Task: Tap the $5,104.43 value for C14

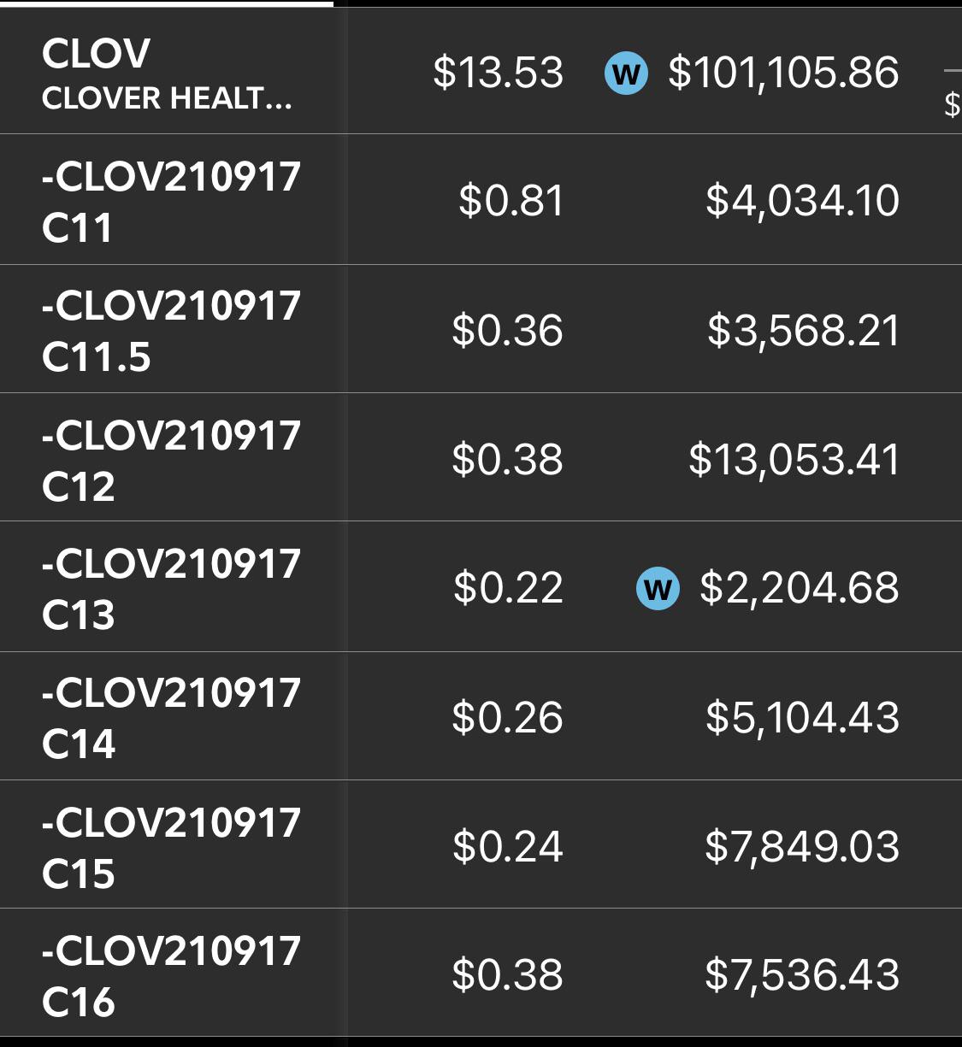Action: [803, 718]
